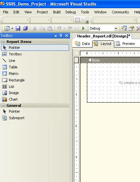
Task: Open the Undo history dropdown arrow
Action: [x=65, y=28]
